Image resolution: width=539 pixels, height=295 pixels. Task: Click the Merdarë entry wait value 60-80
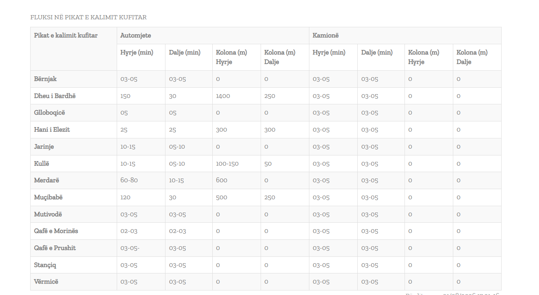point(129,180)
